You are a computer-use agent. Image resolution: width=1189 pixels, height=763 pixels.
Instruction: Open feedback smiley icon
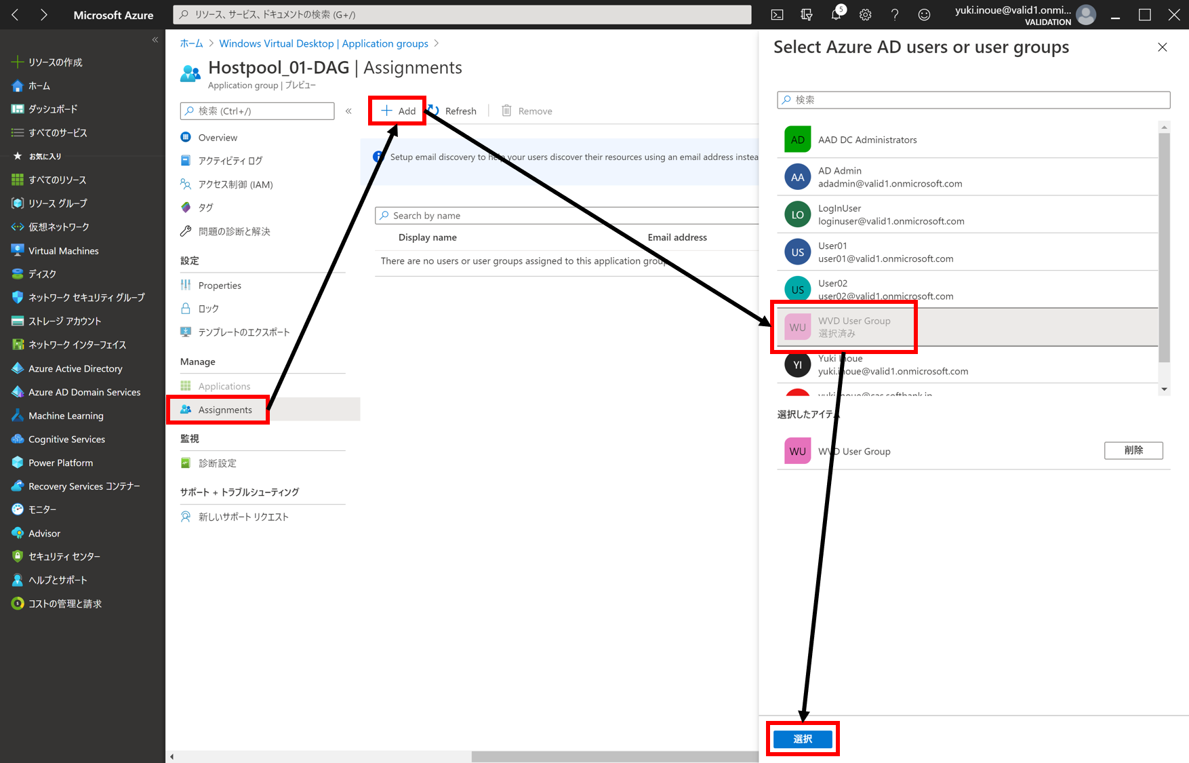pos(924,15)
